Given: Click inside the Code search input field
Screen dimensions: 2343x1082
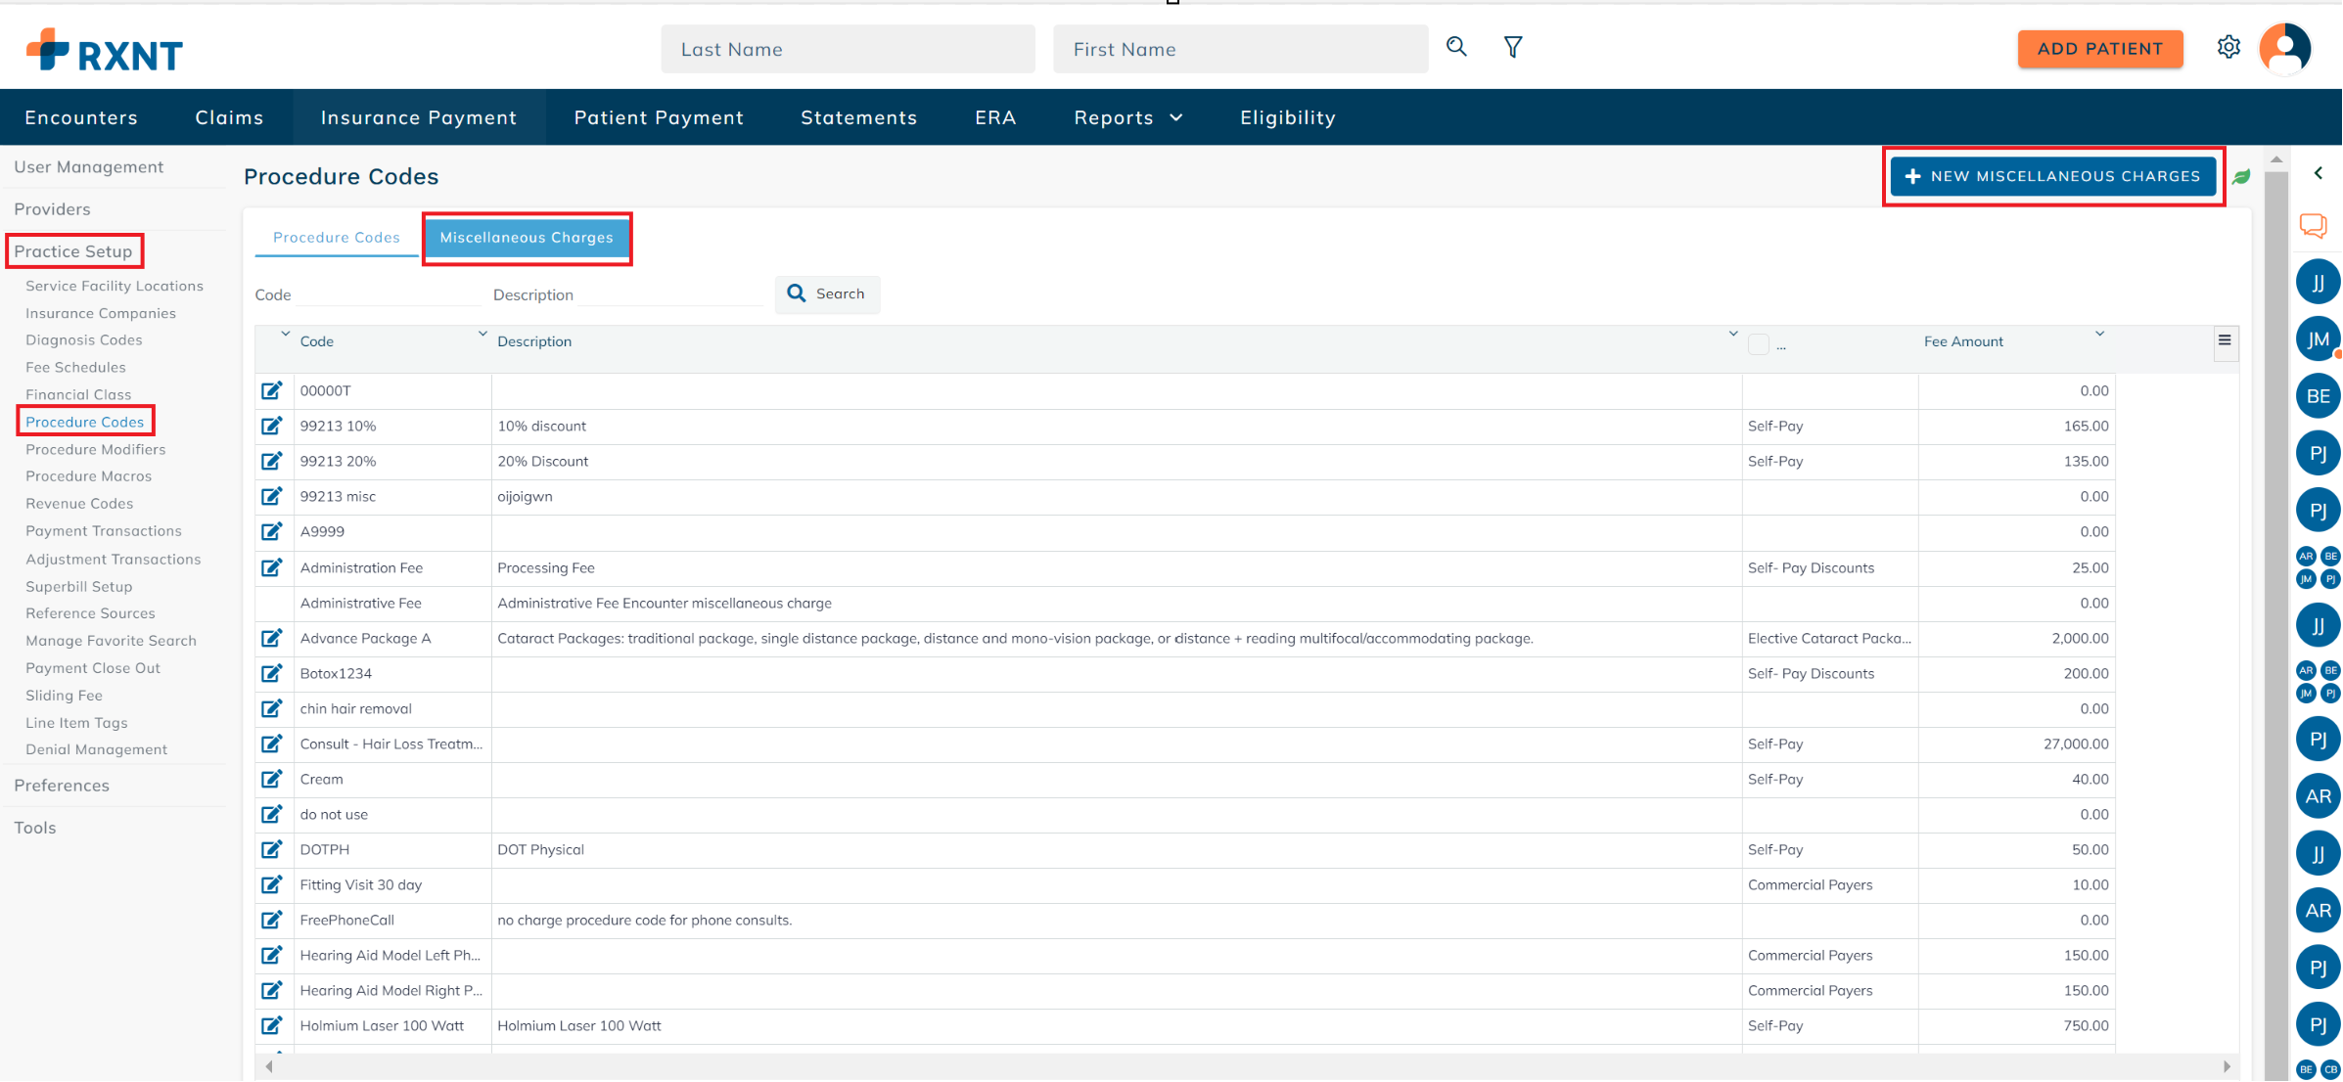Looking at the screenshot, I should click(391, 294).
